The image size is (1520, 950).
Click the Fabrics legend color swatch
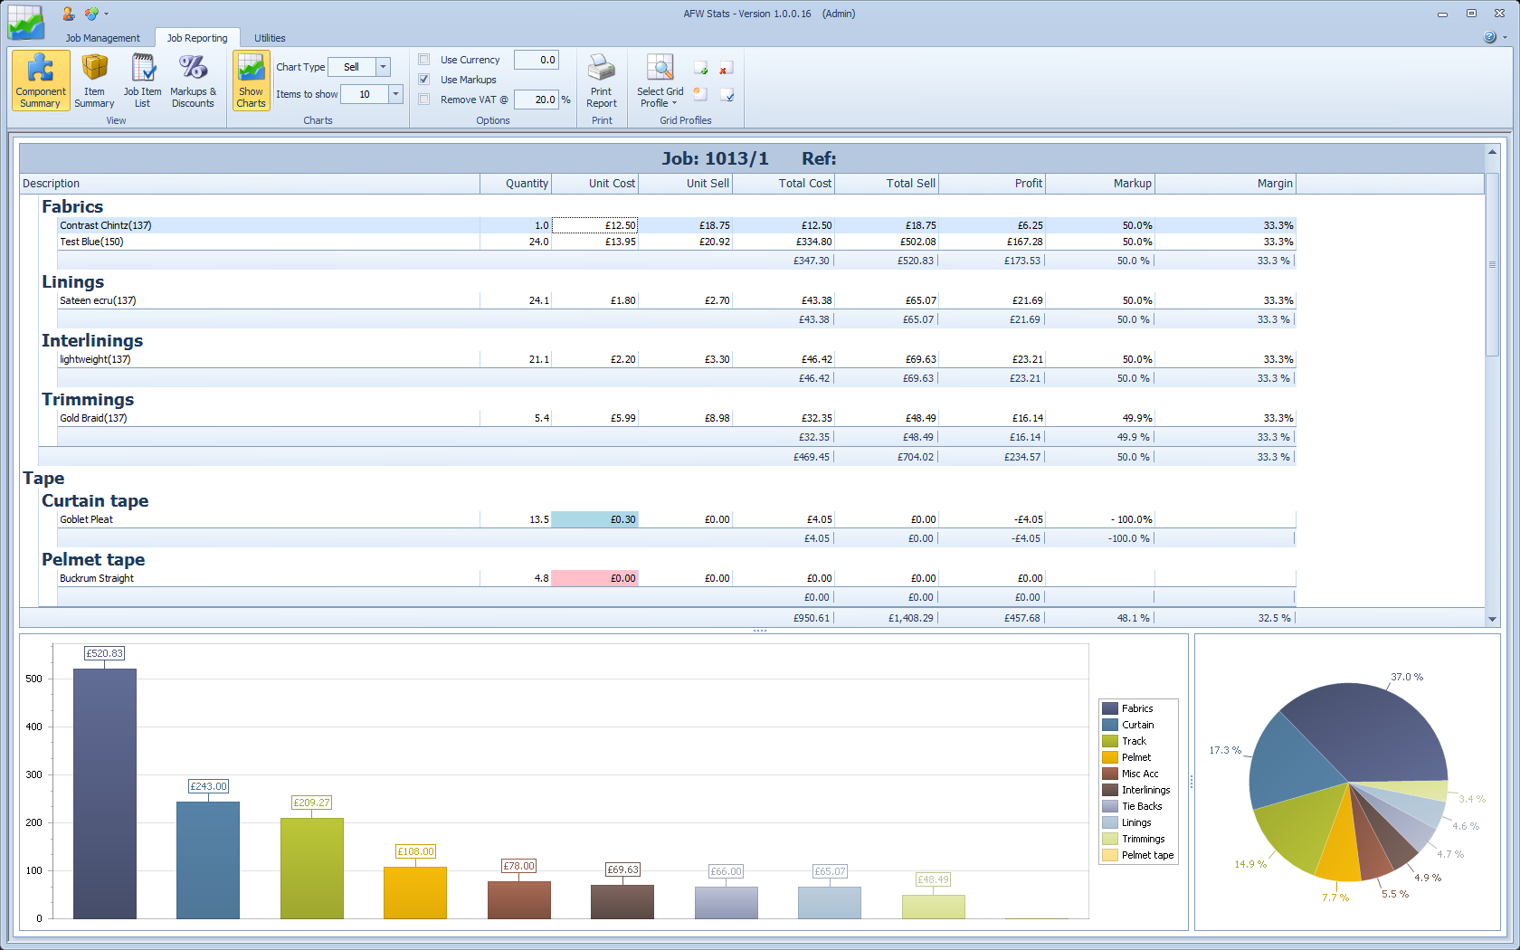coord(1110,709)
